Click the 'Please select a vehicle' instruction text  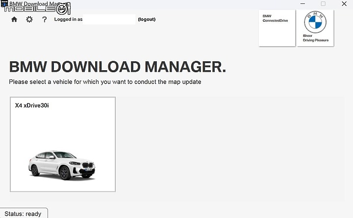click(x=105, y=82)
